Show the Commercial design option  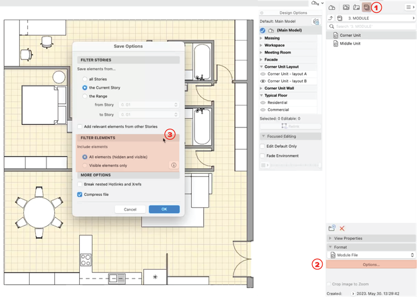coord(263,110)
